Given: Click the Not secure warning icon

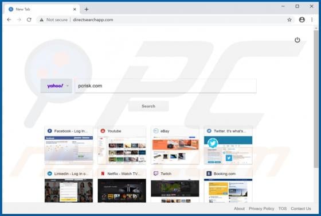Looking at the screenshot, I should click(41, 20).
